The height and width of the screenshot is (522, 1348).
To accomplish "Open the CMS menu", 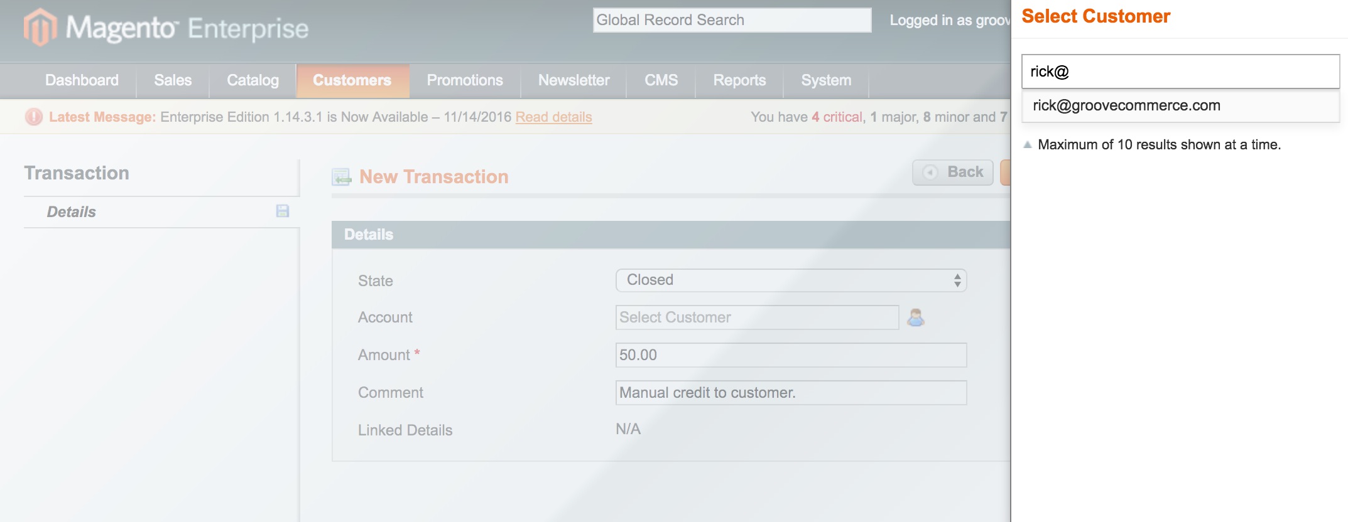I will pyautogui.click(x=661, y=80).
